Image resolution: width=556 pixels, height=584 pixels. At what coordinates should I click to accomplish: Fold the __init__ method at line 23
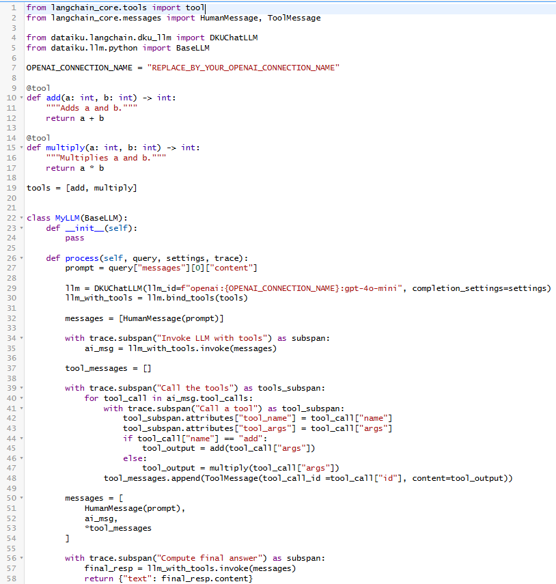tap(22, 228)
